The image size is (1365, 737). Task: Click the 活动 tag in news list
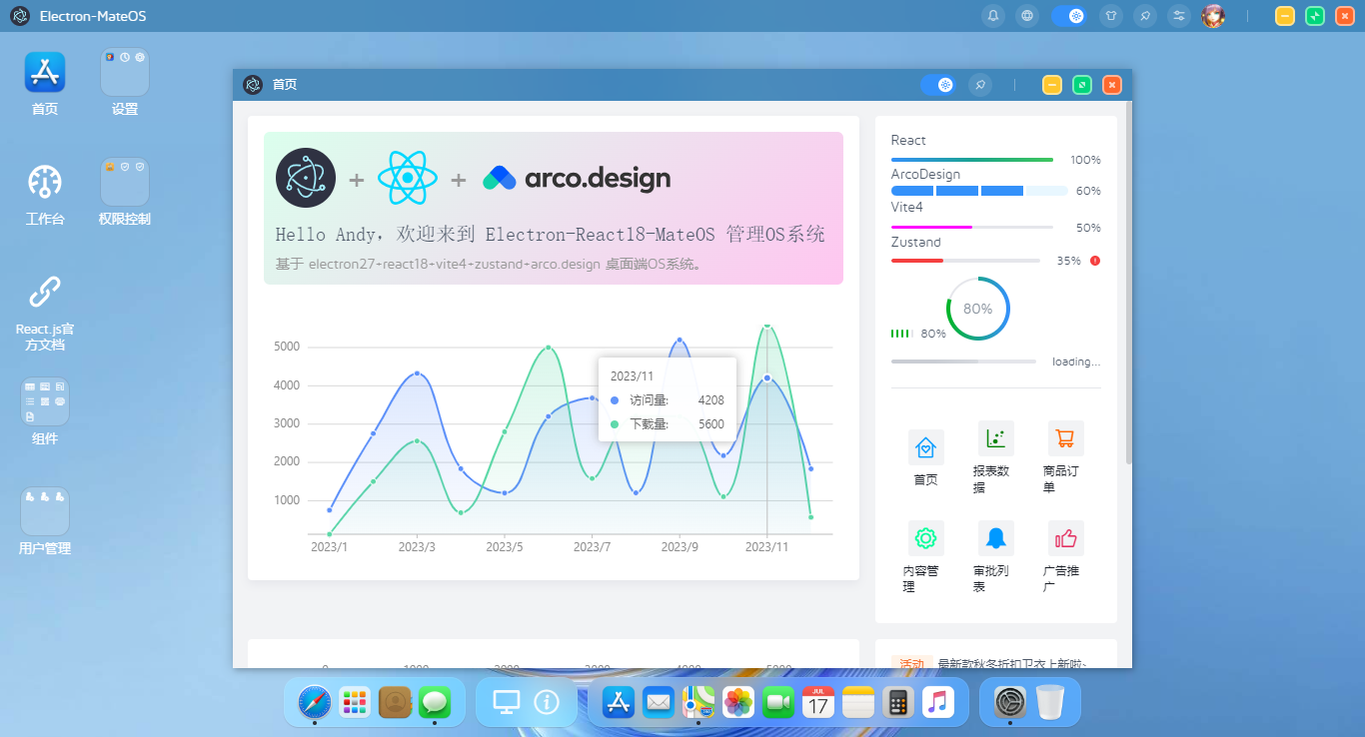click(911, 663)
